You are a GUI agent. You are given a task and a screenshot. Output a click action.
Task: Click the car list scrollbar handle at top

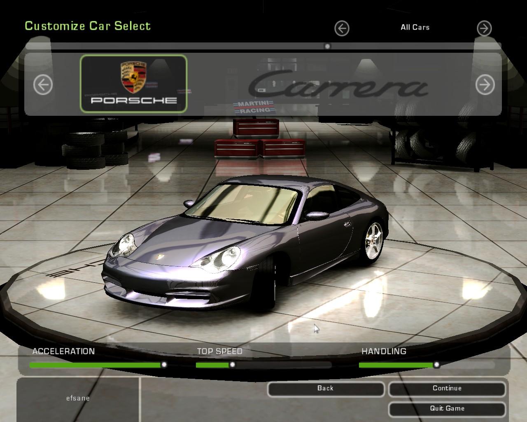click(x=327, y=47)
